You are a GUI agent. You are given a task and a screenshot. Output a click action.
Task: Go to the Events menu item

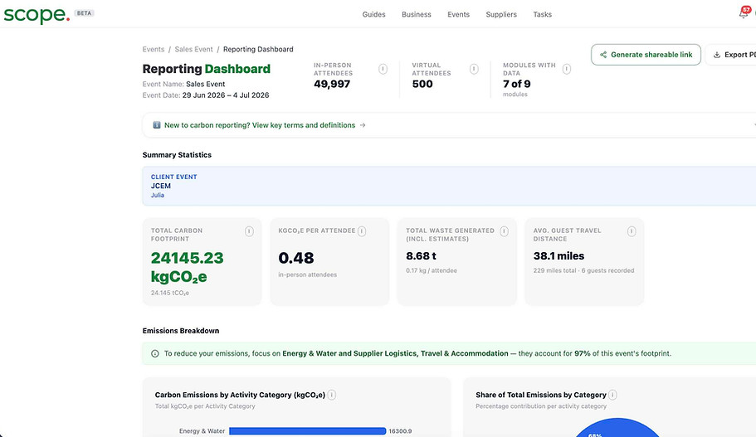pyautogui.click(x=459, y=14)
